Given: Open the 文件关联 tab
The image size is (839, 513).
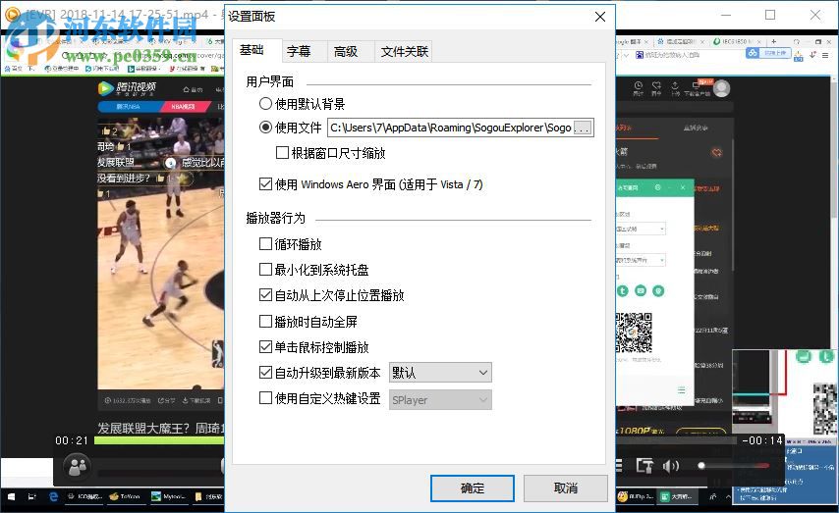Looking at the screenshot, I should tap(404, 51).
